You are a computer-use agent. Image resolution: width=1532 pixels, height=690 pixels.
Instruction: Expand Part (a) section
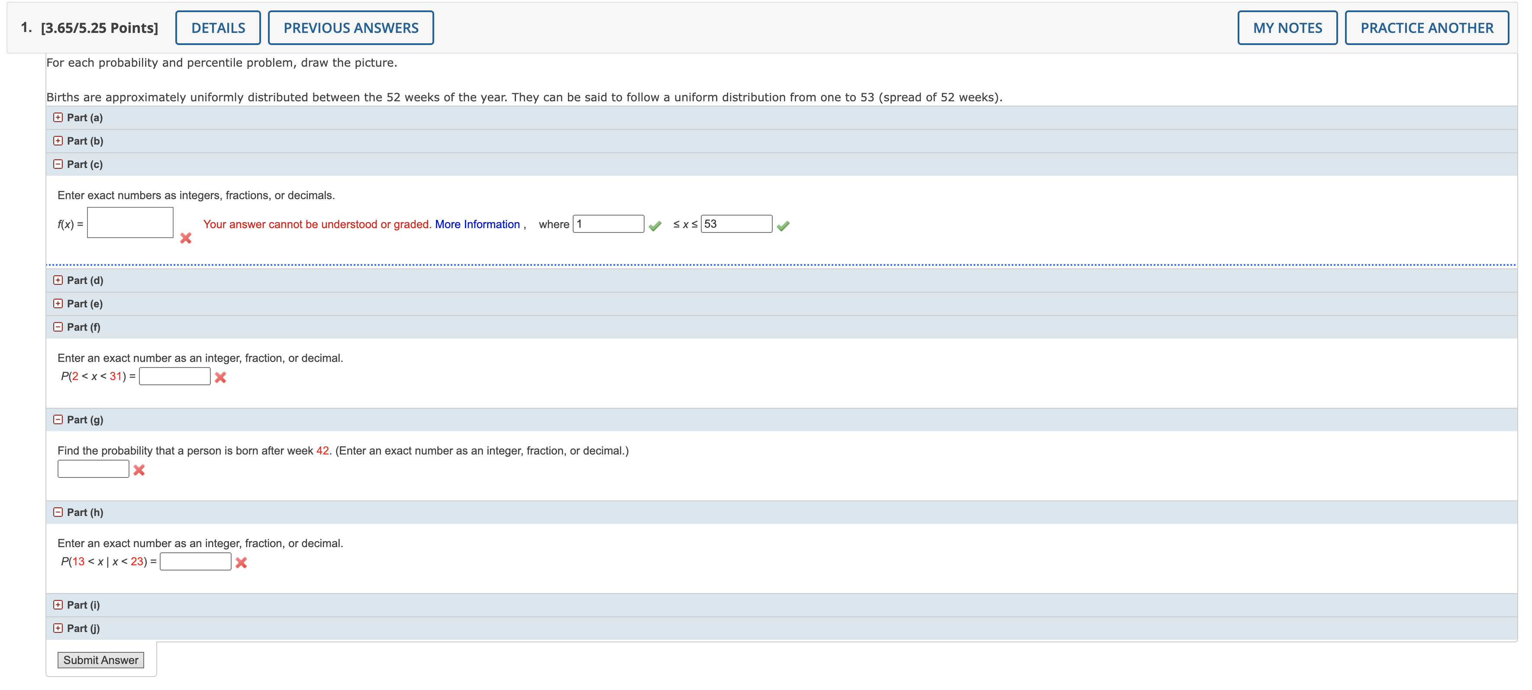58,117
